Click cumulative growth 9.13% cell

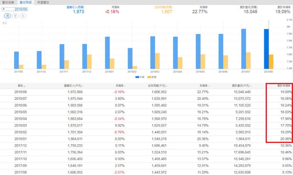(x=287, y=172)
